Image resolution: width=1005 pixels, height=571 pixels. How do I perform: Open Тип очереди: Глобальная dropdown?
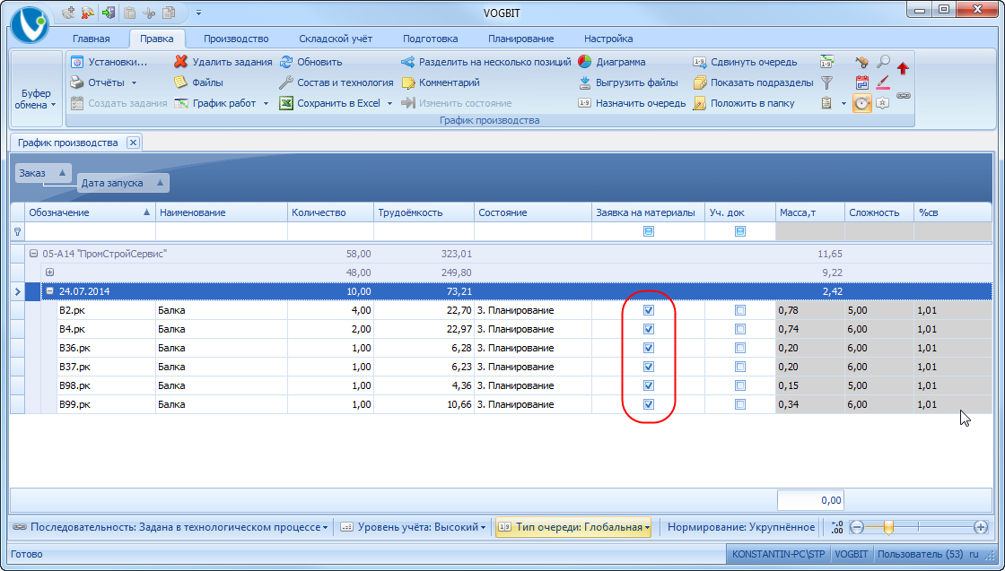pos(573,527)
